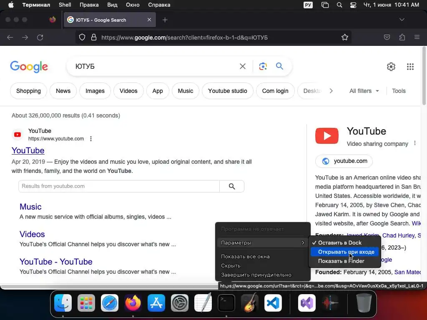Image resolution: width=427 pixels, height=320 pixels.
Task: Launch Safari from the Dock
Action: [x=110, y=303]
